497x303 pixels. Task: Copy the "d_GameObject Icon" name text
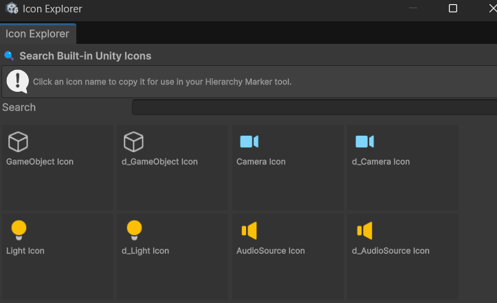point(159,162)
